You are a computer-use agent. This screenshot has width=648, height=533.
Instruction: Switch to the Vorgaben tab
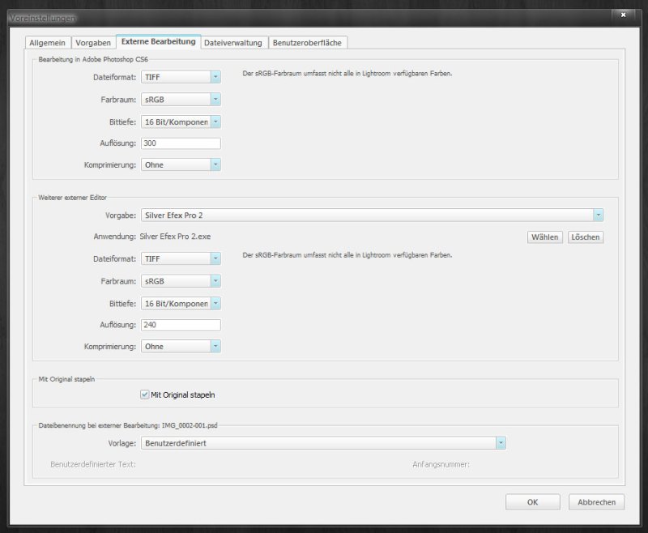click(94, 42)
